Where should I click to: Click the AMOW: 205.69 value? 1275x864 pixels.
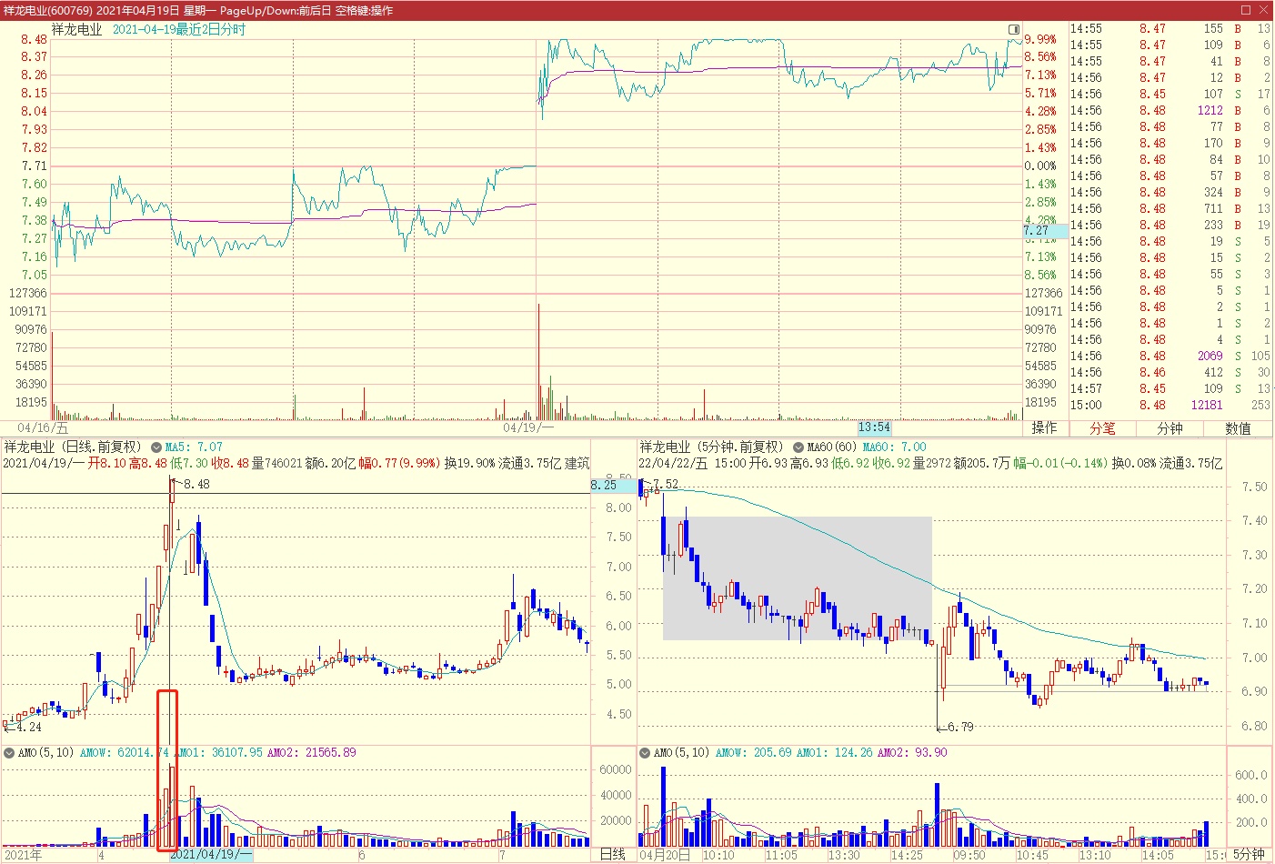754,753
